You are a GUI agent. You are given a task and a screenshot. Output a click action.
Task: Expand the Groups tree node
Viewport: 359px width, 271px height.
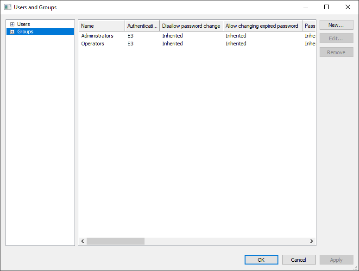tap(12, 32)
